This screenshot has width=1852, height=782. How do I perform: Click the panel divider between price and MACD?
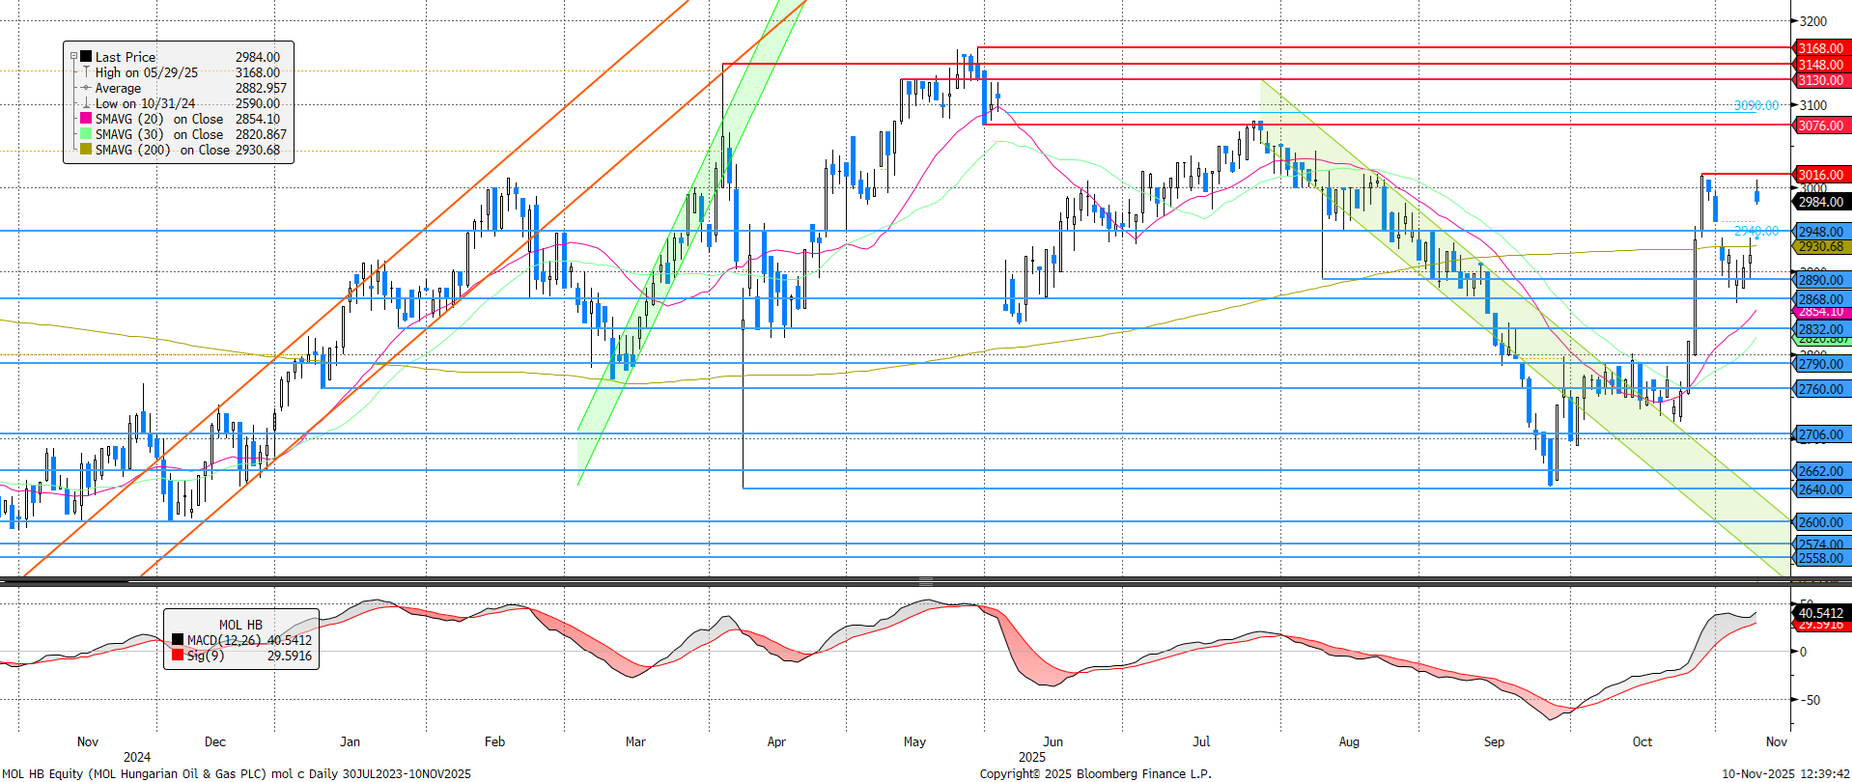coord(925,581)
